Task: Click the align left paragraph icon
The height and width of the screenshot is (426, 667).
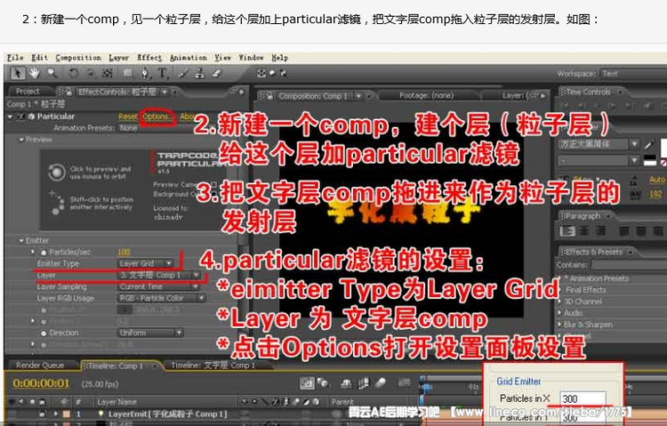Action: tap(567, 231)
